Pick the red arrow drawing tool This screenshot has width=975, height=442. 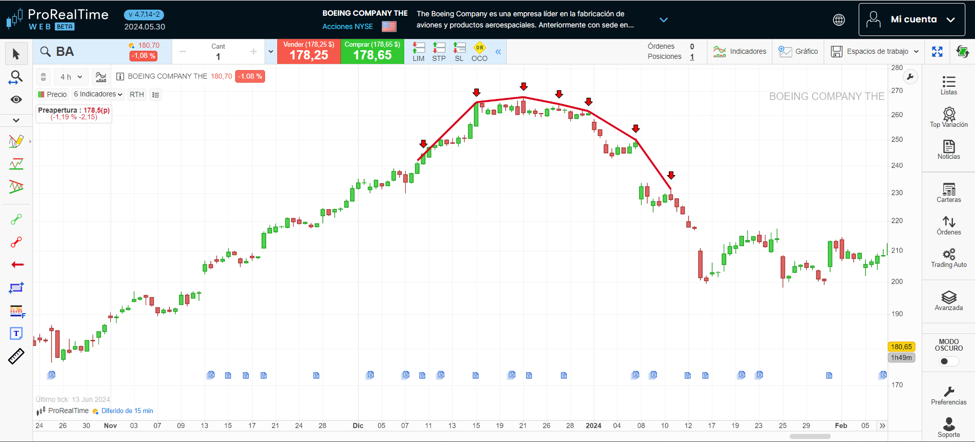point(17,265)
